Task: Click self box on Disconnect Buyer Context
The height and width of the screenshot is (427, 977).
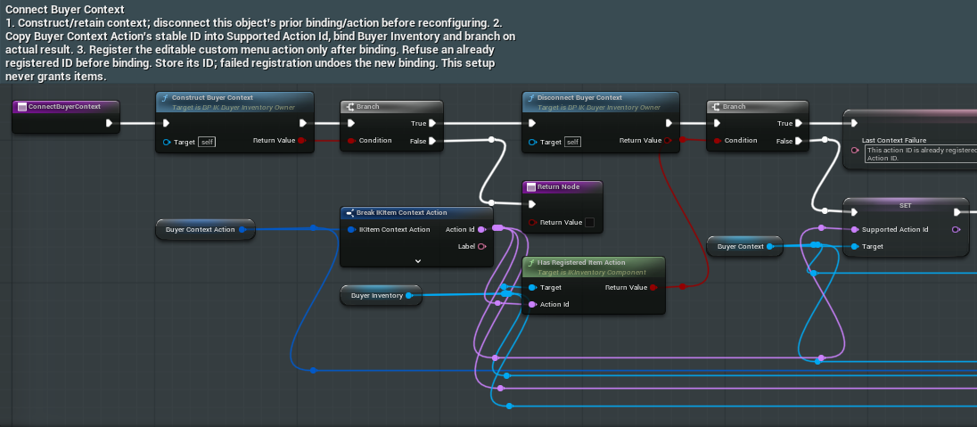Action: tap(572, 142)
